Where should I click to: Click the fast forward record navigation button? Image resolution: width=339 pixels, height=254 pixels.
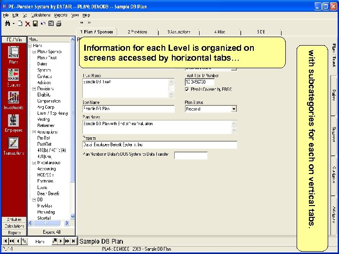coord(67,241)
